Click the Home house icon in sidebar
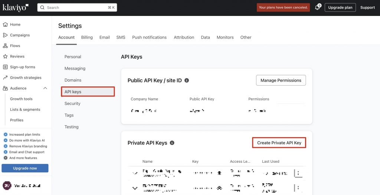380x195 pixels. (5, 24)
